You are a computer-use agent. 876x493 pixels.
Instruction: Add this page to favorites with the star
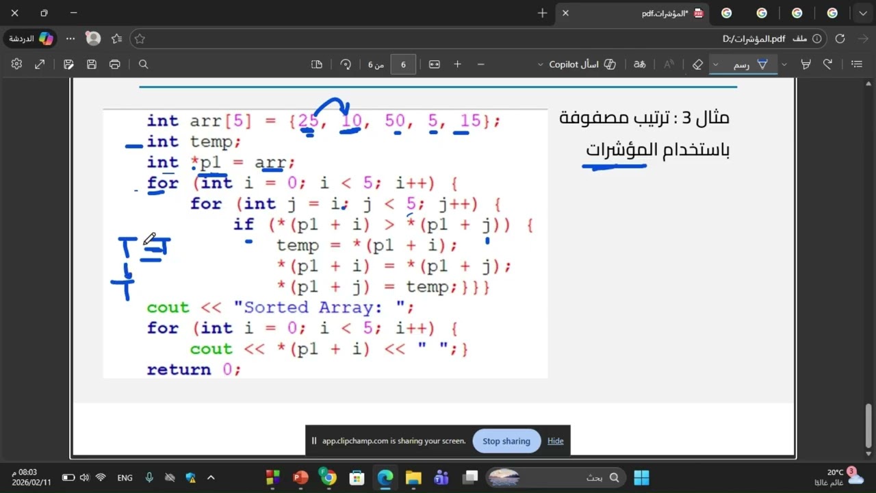click(x=140, y=39)
